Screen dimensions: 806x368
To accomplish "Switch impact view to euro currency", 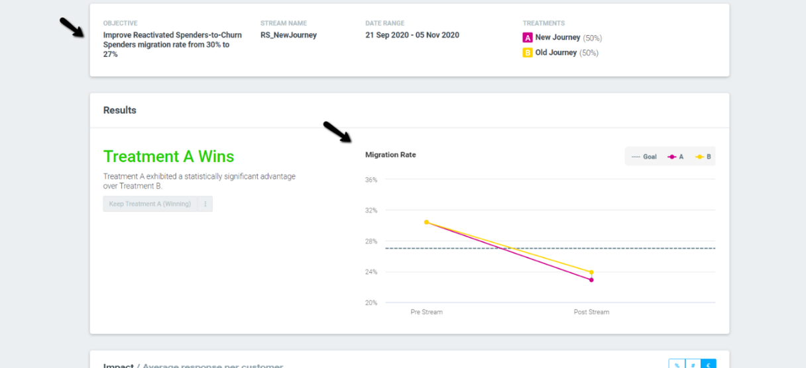I will (x=709, y=364).
